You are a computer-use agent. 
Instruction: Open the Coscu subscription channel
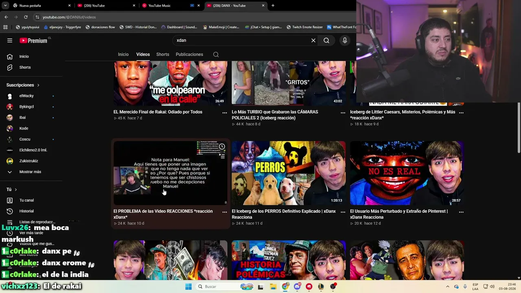pyautogui.click(x=31, y=139)
